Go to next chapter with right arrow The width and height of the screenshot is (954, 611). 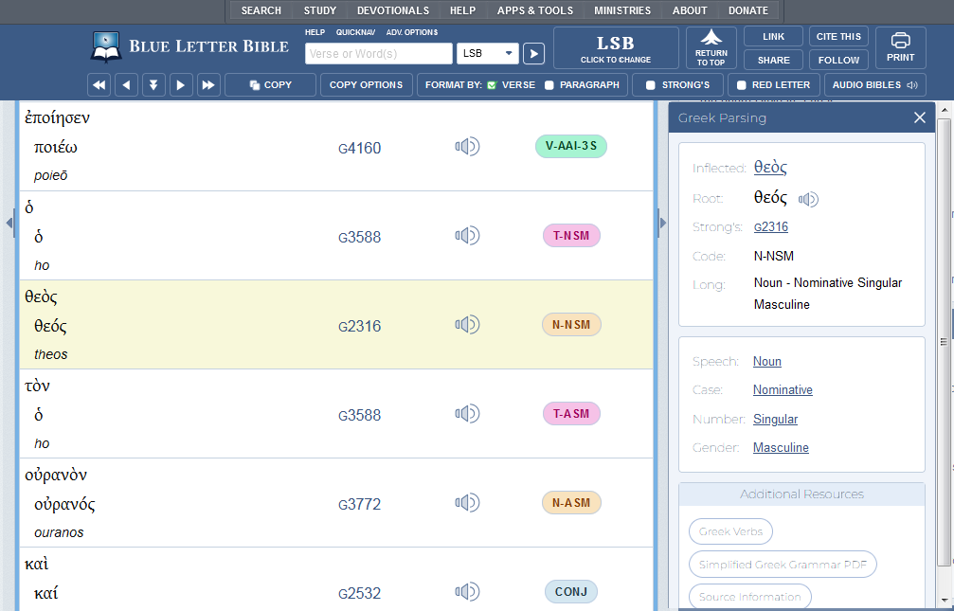tap(181, 85)
